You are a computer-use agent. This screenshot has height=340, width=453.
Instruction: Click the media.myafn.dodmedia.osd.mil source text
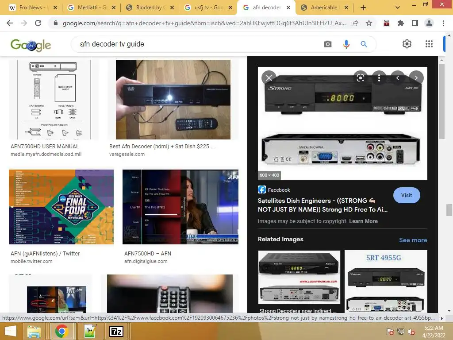point(46,154)
